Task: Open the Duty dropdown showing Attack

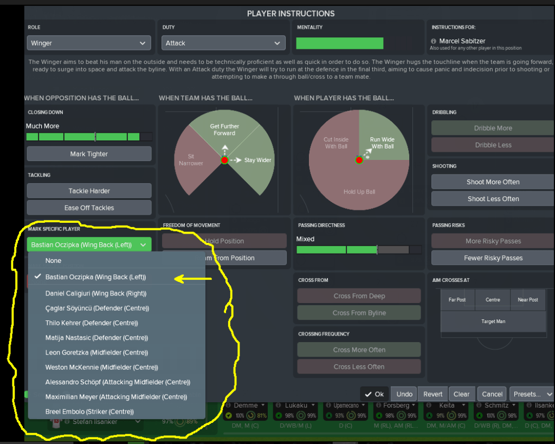Action: [223, 43]
